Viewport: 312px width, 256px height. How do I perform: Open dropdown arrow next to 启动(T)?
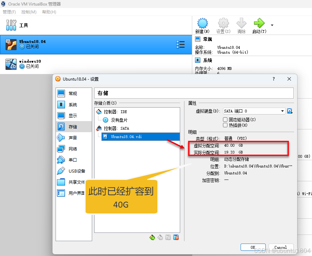pyautogui.click(x=272, y=25)
